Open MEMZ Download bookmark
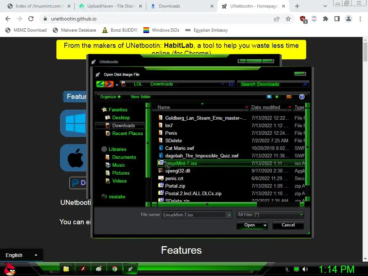This screenshot has height=276, width=368. [x=26, y=30]
